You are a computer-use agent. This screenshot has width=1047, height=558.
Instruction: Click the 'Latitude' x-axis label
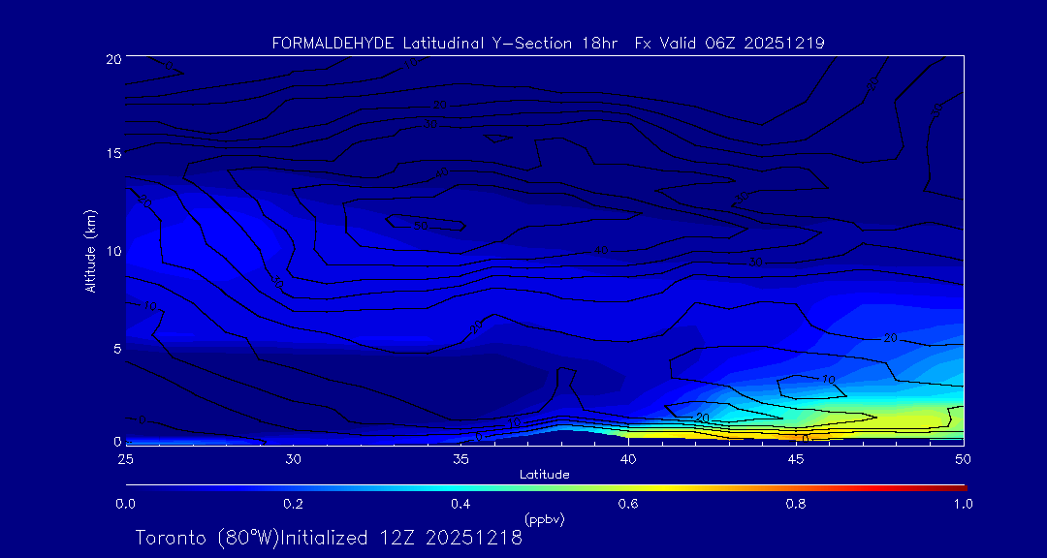click(x=545, y=474)
